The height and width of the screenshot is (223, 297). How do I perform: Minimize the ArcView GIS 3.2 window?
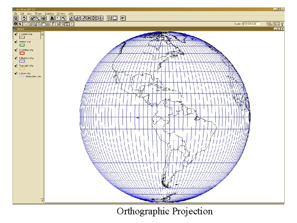pos(275,9)
